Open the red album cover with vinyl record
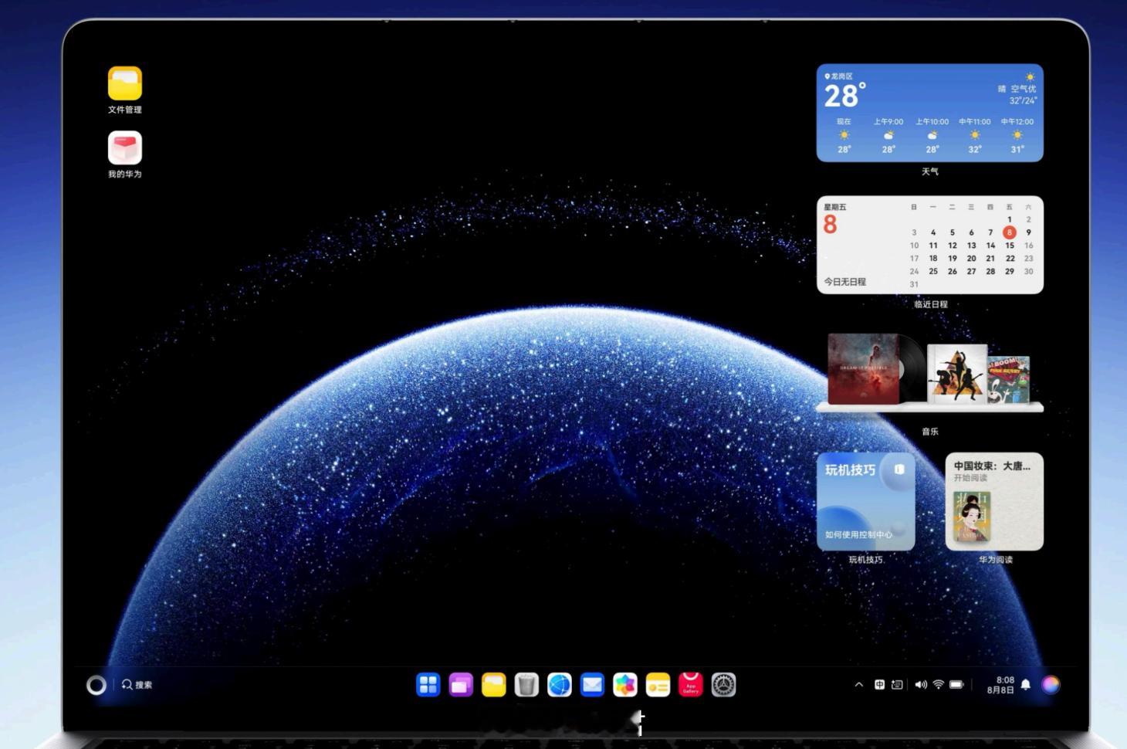1127x749 pixels. click(863, 369)
